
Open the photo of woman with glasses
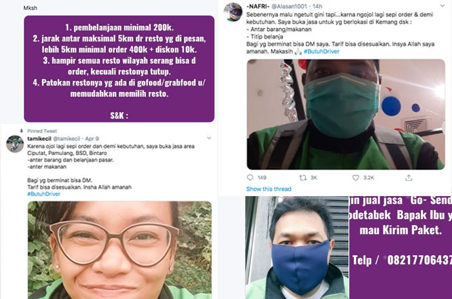coord(120,250)
